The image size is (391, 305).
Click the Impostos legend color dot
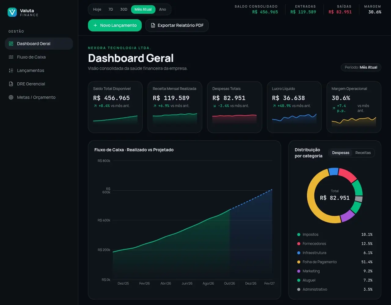(x=299, y=235)
